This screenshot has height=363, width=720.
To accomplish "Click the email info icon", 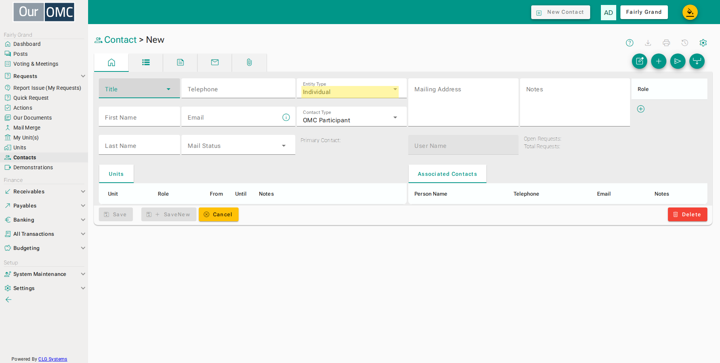I will pyautogui.click(x=286, y=117).
